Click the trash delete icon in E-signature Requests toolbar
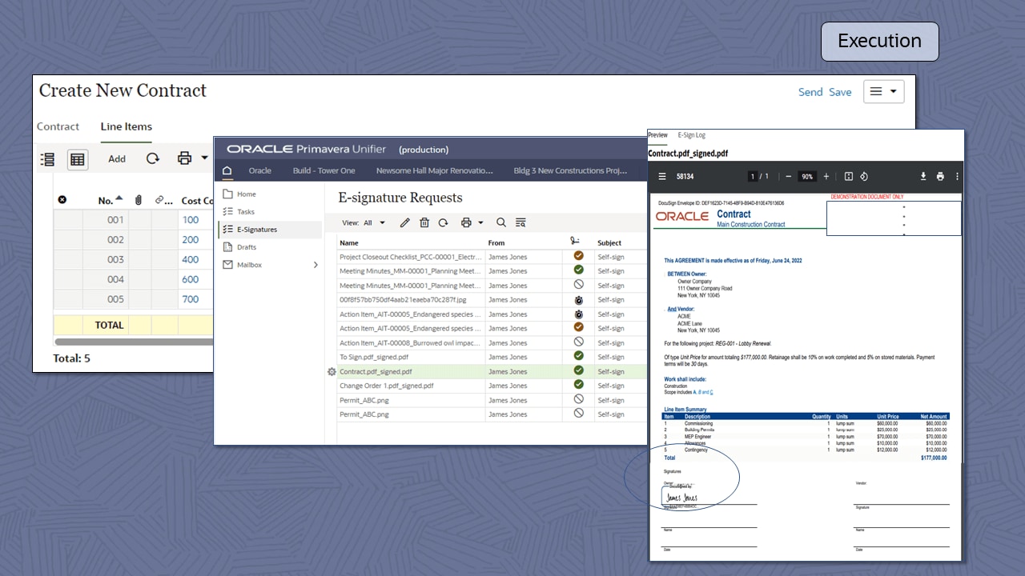The width and height of the screenshot is (1025, 576). click(x=424, y=222)
